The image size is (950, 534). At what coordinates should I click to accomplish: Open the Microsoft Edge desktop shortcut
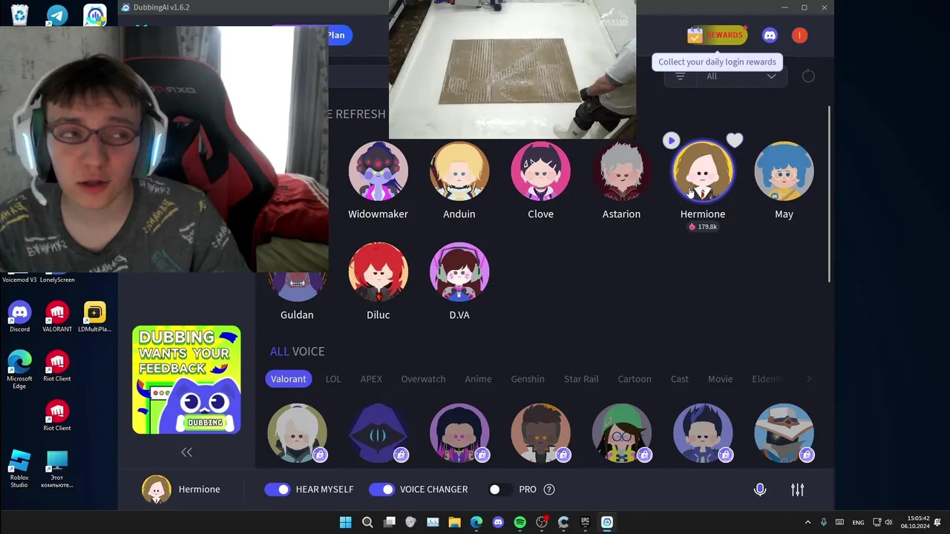coord(19,369)
